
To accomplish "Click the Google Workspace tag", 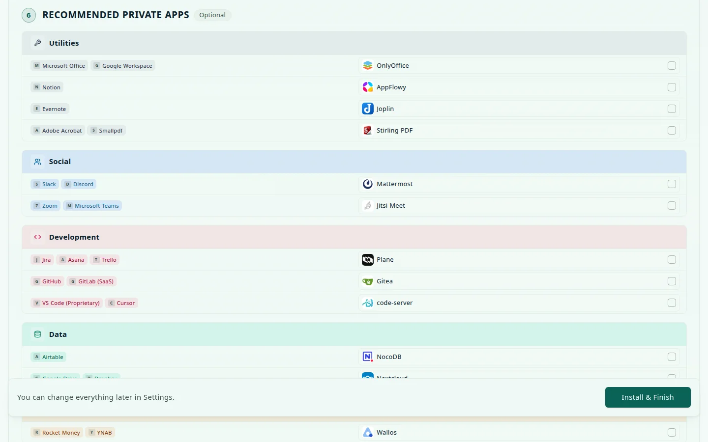I will click(123, 65).
